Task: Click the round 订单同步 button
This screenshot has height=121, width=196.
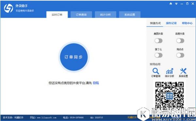Action: pyautogui.click(x=74, y=57)
